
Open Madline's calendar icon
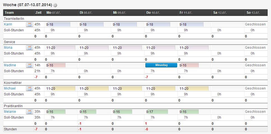[30, 65]
